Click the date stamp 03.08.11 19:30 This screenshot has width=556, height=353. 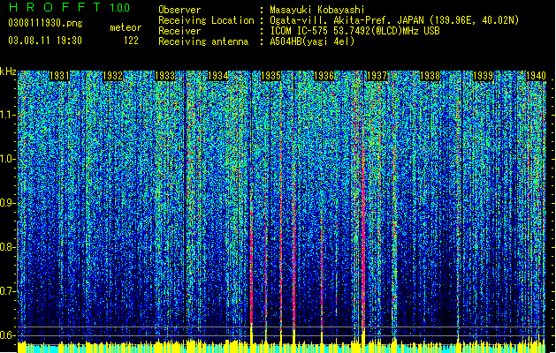[x=45, y=41]
